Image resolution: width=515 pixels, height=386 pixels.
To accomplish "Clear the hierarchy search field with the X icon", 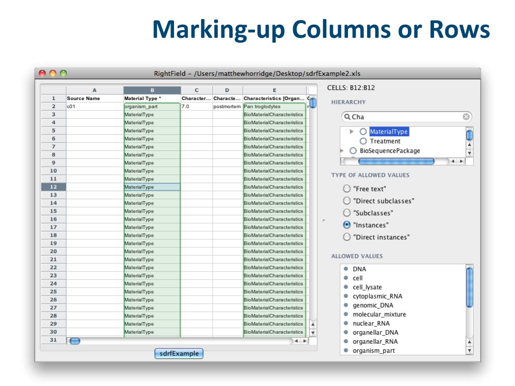I will (x=466, y=117).
